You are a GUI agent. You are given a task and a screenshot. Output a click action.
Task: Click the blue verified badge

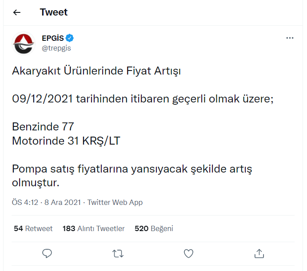click(70, 38)
